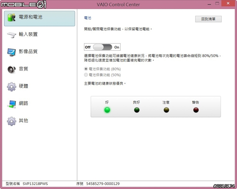
Task: Maximize the VAIO Control Center window
Action: pyautogui.click(x=217, y=3)
